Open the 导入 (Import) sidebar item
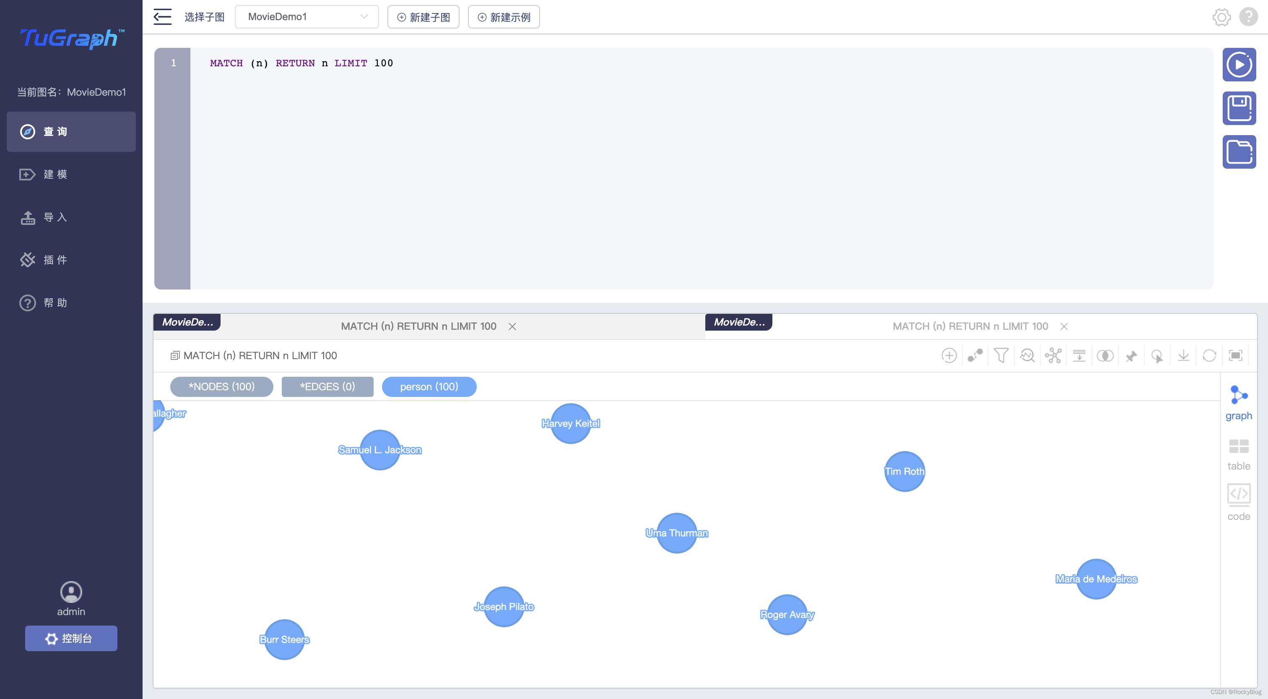 [71, 217]
